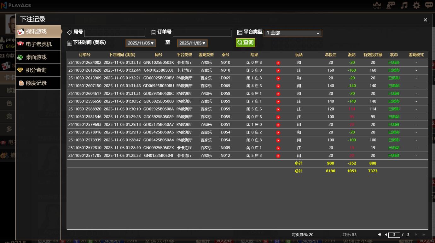The width and height of the screenshot is (435, 243).
Task: Play replay for order 251105012571785
Action: tap(278, 156)
